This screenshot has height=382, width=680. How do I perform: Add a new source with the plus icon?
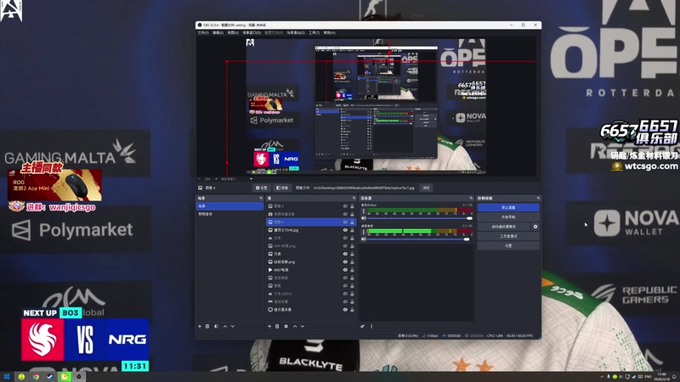(x=269, y=326)
